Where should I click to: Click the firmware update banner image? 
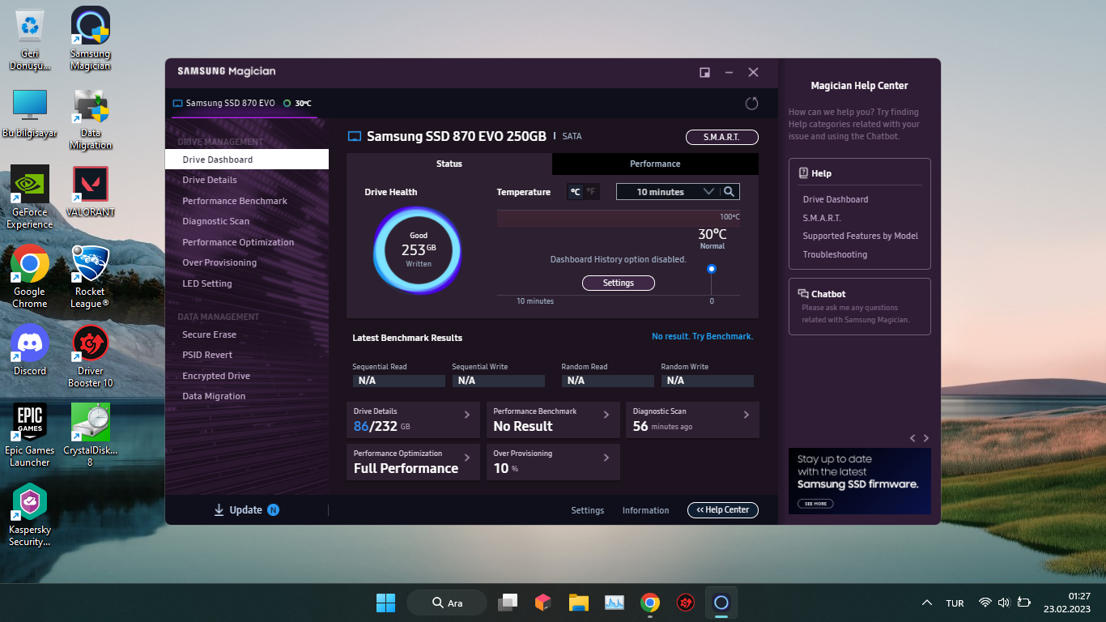[x=860, y=481]
